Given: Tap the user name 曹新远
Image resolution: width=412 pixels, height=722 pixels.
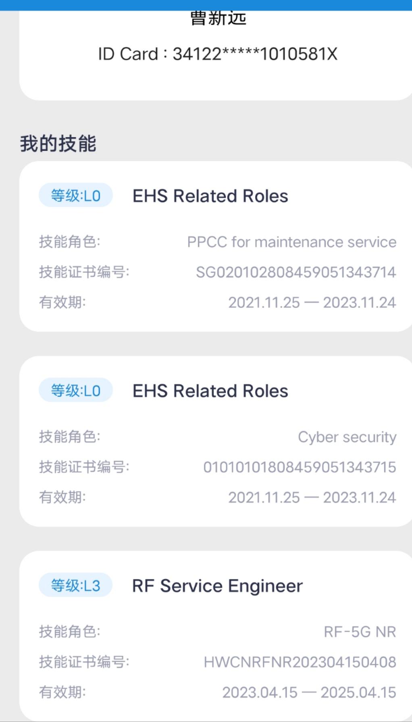Looking at the screenshot, I should click(218, 19).
